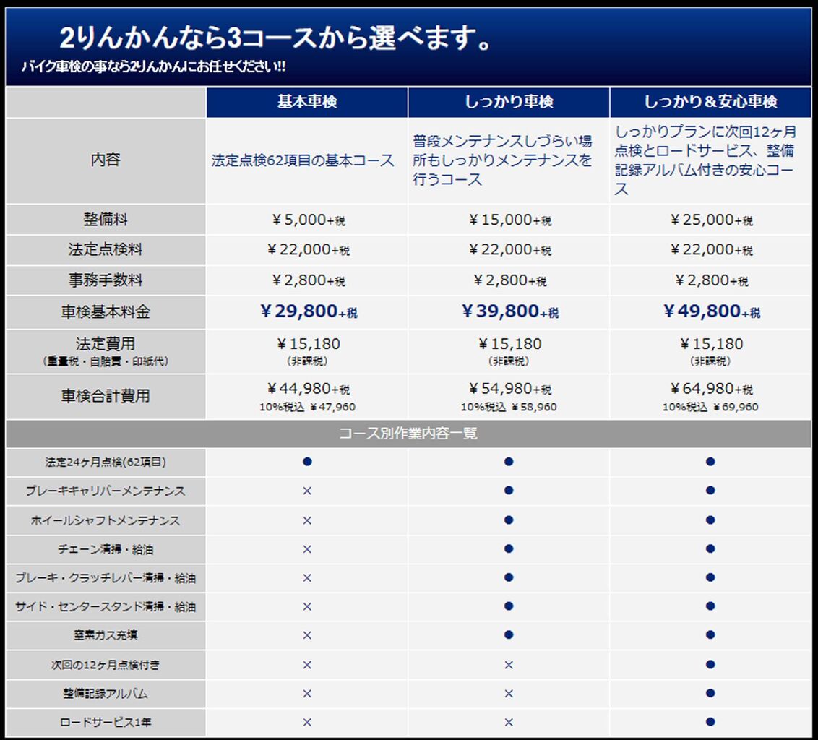The width and height of the screenshot is (818, 740).
Task: Click the 基本車検 dot in 法定24ヶ月点検 row
Action: [x=307, y=462]
